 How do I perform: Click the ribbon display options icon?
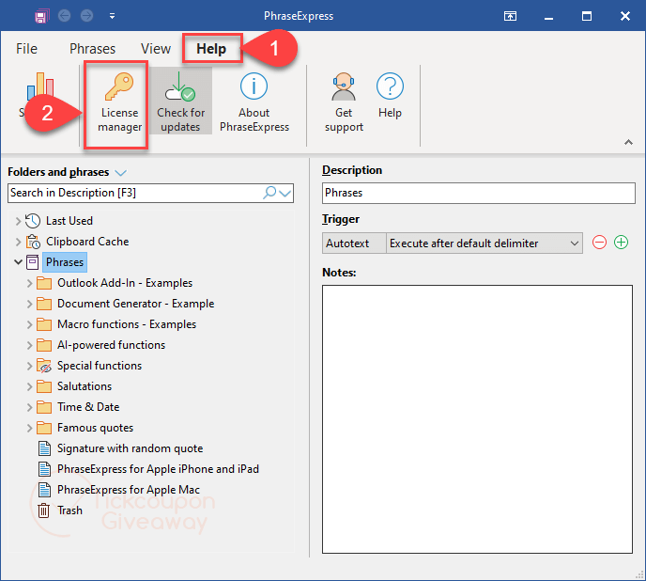pos(510,16)
